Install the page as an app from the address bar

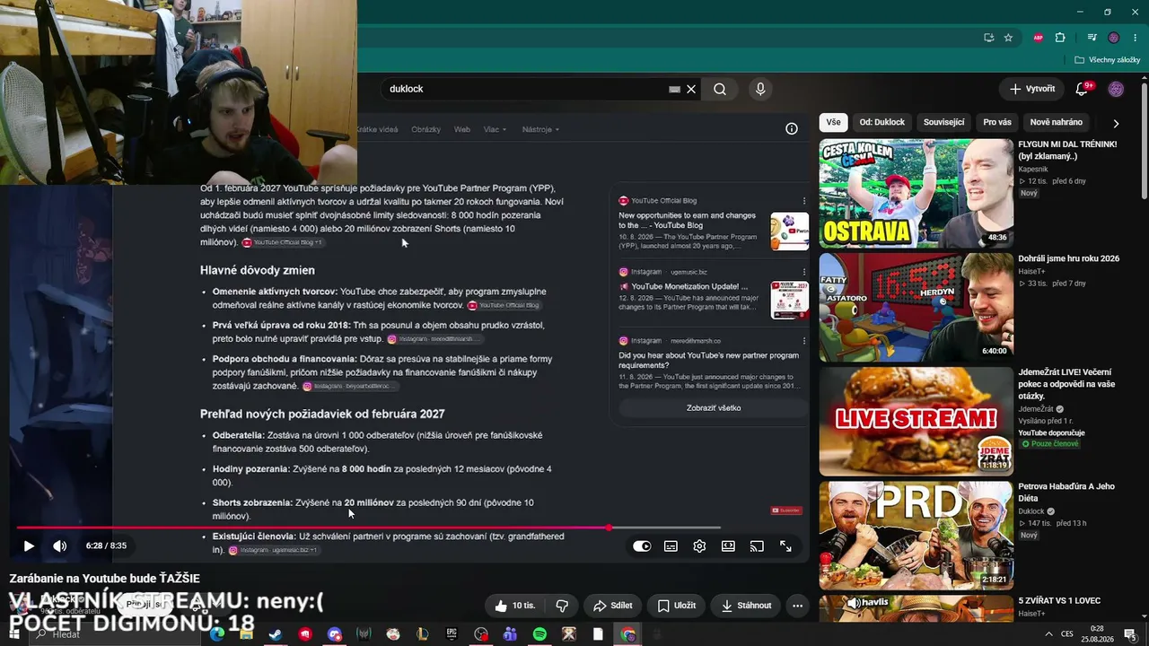(x=988, y=38)
